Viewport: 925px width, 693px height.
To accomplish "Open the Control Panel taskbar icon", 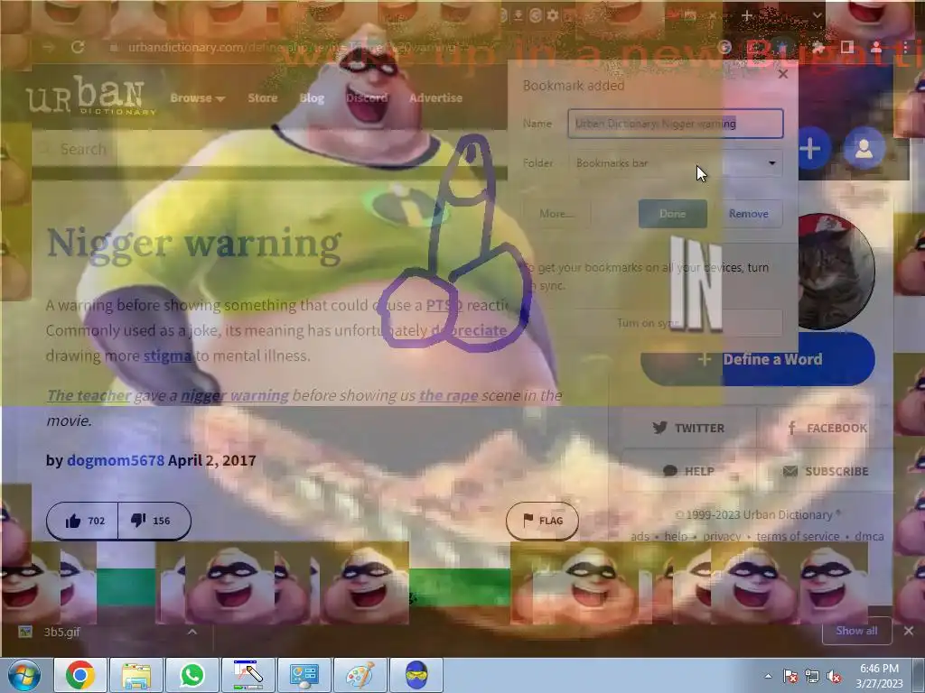I will pos(304,675).
